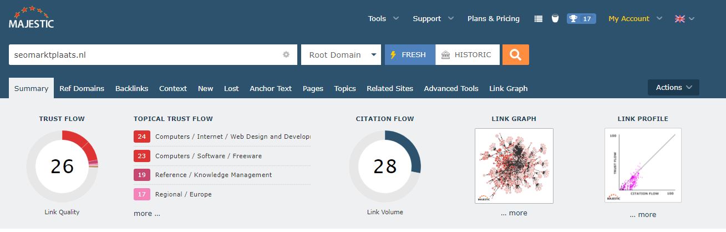Screen dimensions: 726x232
Task: Open the New tab
Action: [x=206, y=88]
